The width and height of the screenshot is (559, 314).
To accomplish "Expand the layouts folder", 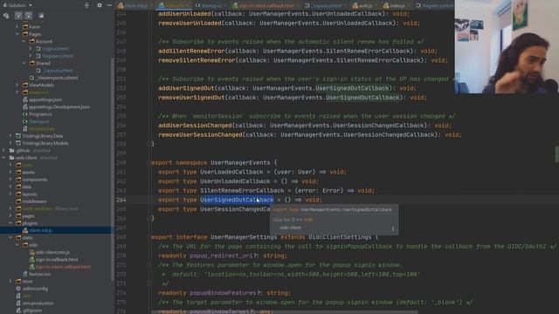I will [10, 194].
